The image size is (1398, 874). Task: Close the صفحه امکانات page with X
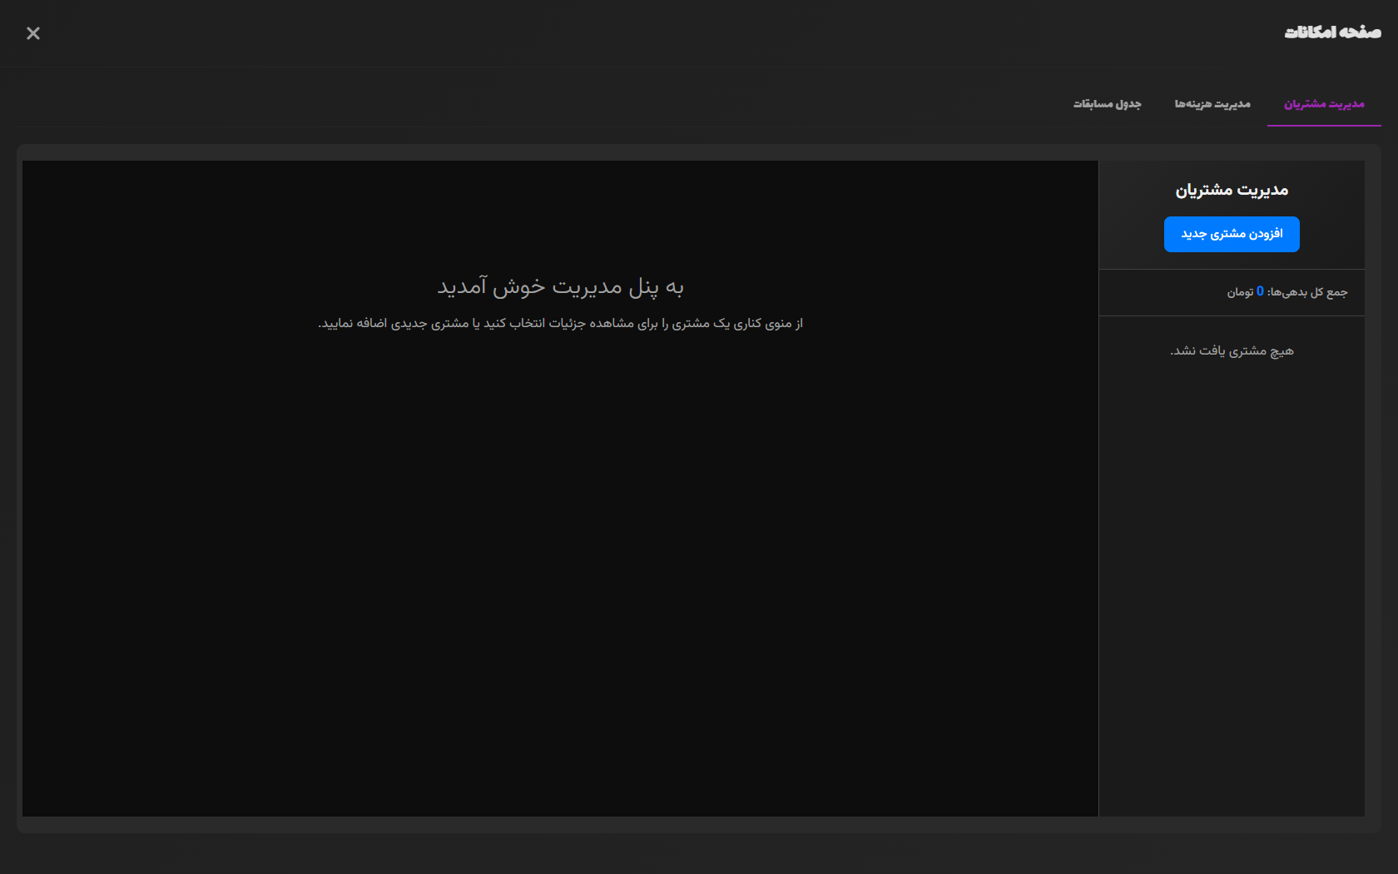pos(33,33)
